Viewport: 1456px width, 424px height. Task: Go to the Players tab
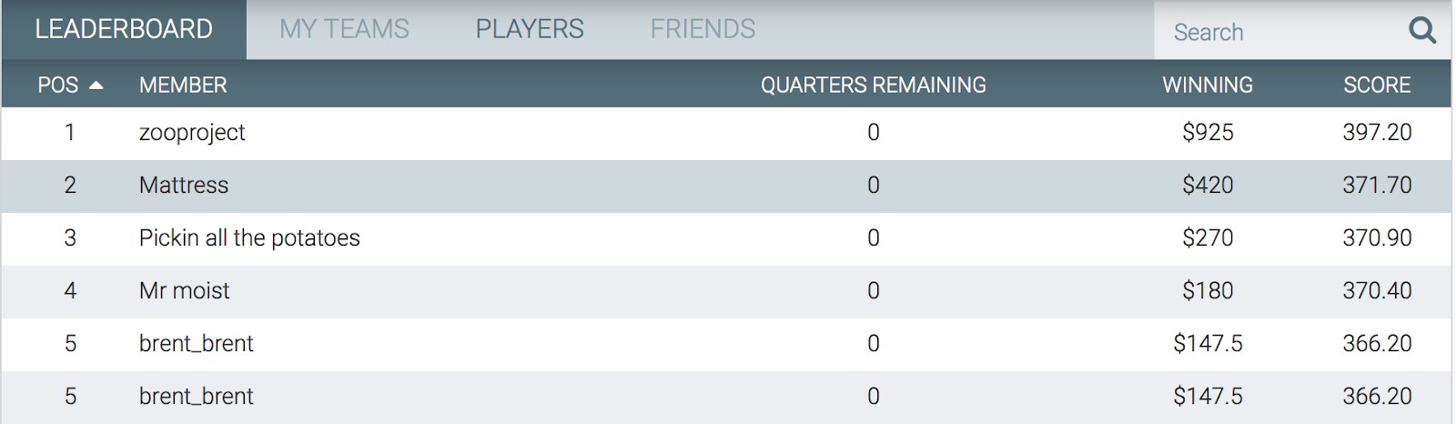pyautogui.click(x=530, y=29)
